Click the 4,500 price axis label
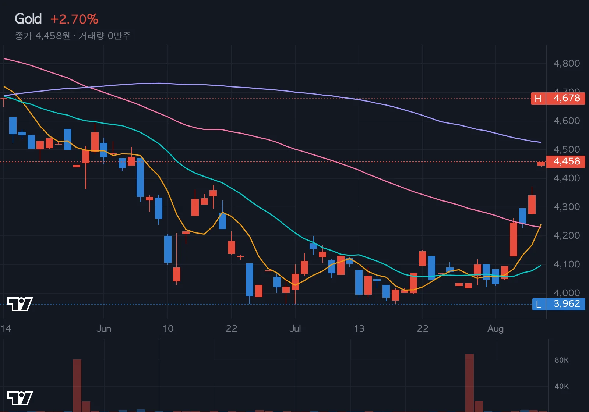Screen dimensions: 589x412 (x=567, y=149)
